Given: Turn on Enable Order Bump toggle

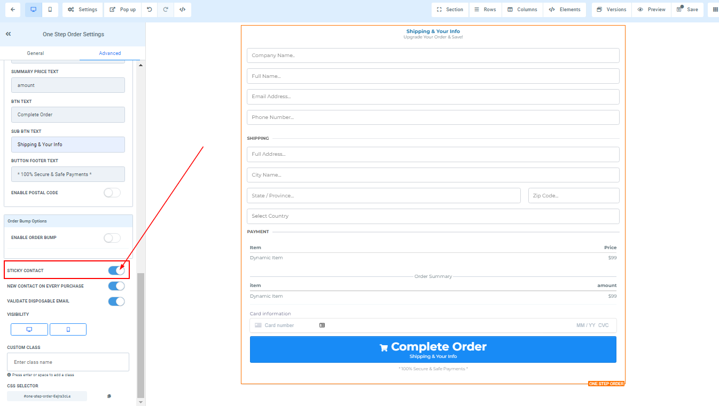Looking at the screenshot, I should (x=112, y=238).
